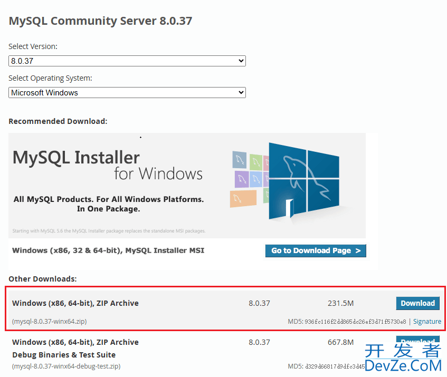
Task: Click Debug Binaries & Test Suite text
Action: click(64, 355)
